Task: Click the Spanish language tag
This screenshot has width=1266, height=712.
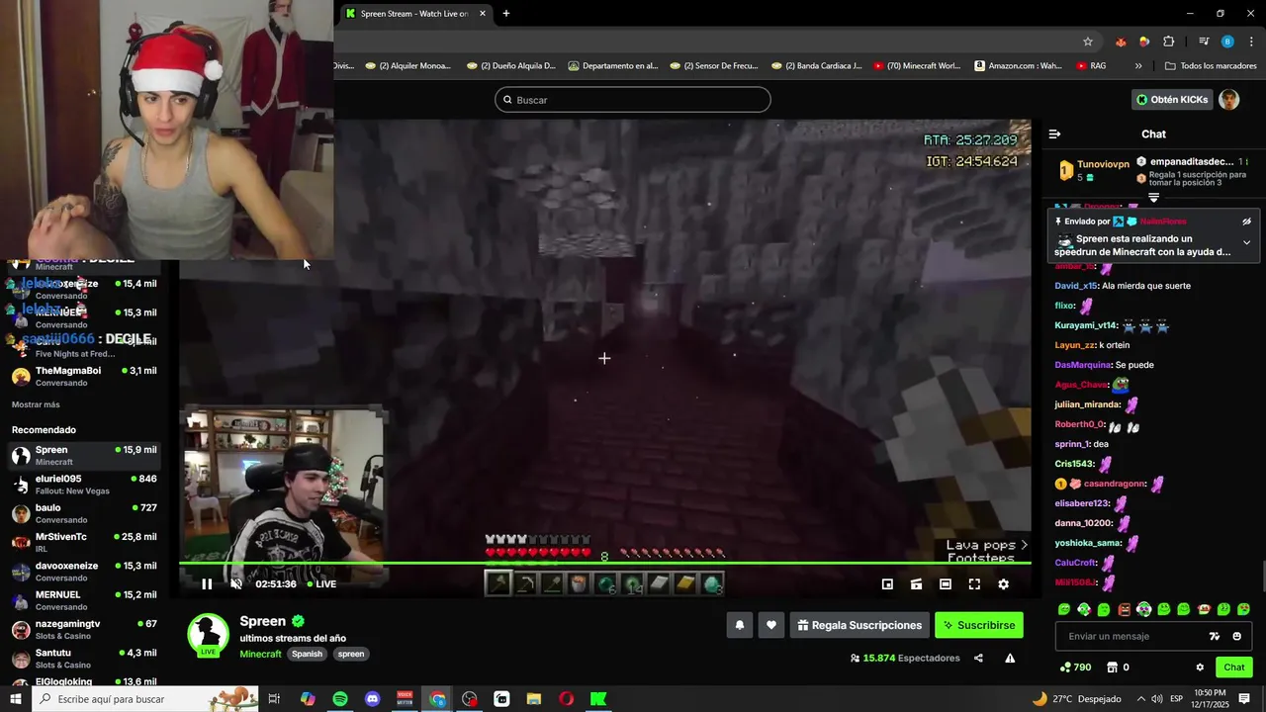Action: [x=307, y=654]
